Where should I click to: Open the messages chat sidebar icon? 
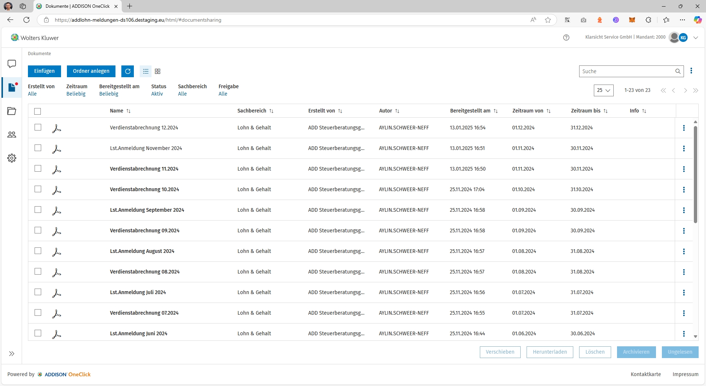coord(12,64)
